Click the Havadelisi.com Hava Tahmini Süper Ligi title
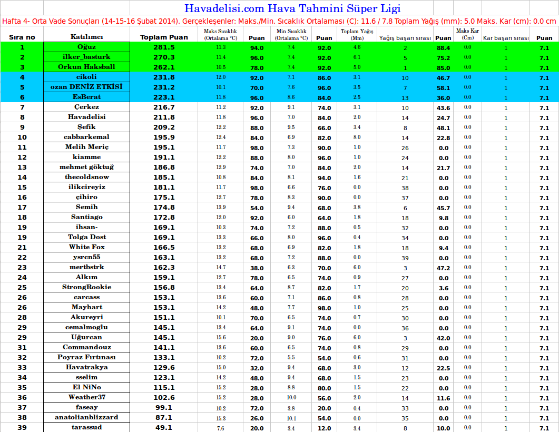 tap(292, 8)
